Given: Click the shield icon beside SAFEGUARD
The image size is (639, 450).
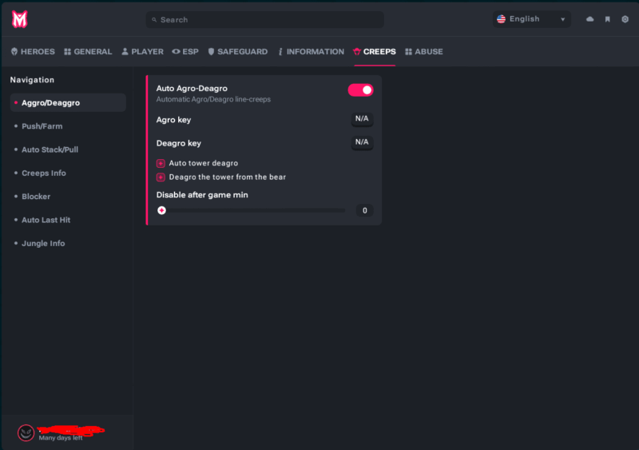Looking at the screenshot, I should 211,51.
